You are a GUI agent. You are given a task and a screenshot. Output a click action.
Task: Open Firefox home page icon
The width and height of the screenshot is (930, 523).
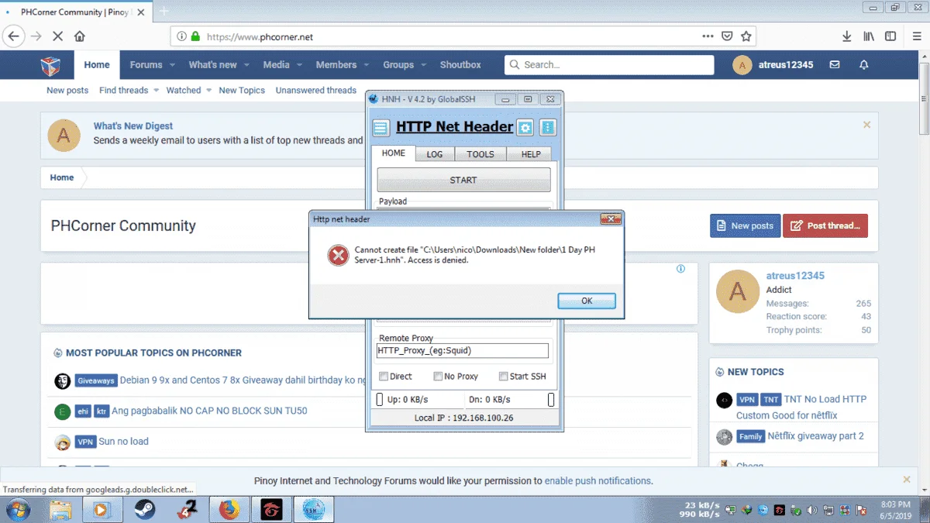pyautogui.click(x=80, y=36)
